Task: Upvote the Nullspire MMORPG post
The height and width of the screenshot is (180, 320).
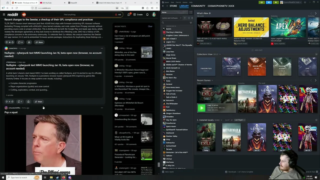Action: click(6, 101)
